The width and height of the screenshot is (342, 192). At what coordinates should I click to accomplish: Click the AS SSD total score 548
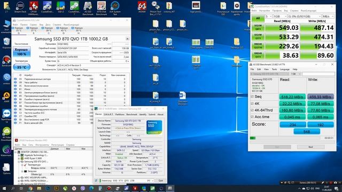[307, 132]
